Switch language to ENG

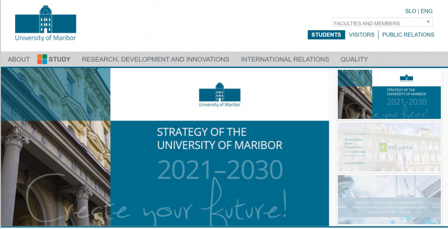[x=427, y=11]
